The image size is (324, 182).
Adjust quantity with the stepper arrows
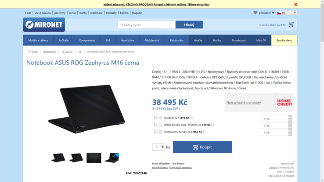(162, 147)
